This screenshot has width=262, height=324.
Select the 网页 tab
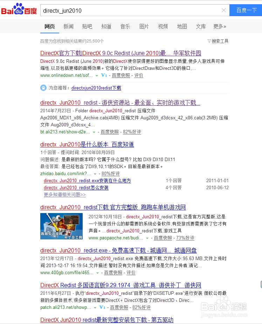coord(50,26)
